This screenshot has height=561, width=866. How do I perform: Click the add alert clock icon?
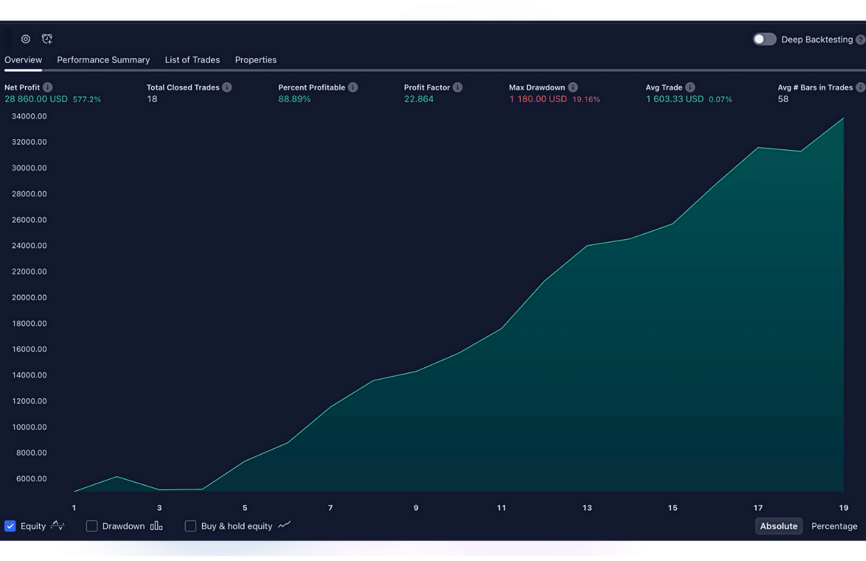click(x=47, y=39)
